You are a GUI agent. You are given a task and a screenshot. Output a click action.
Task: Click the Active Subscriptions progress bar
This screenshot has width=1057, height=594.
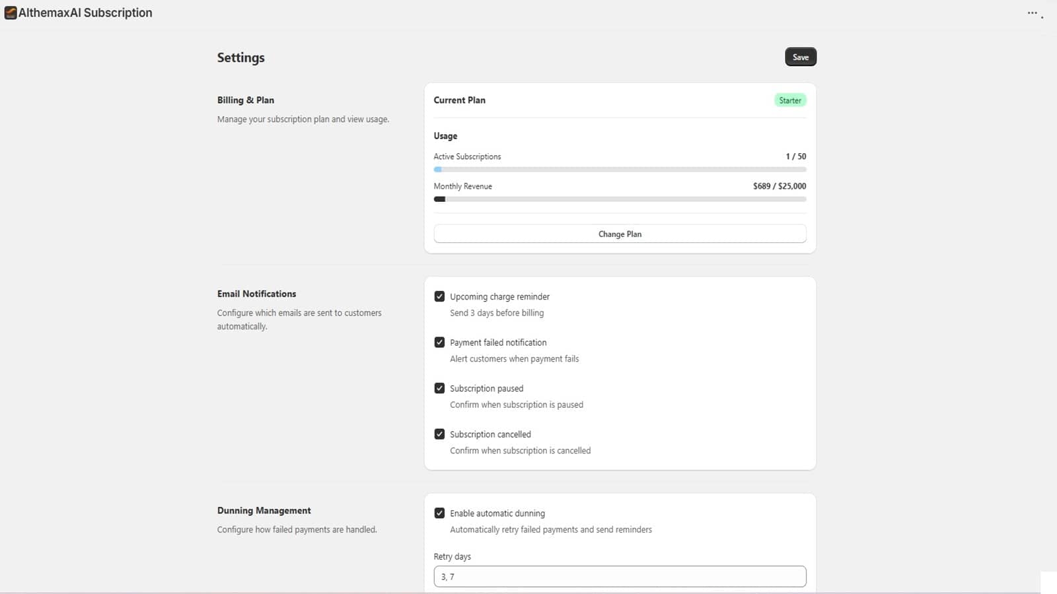click(x=619, y=170)
